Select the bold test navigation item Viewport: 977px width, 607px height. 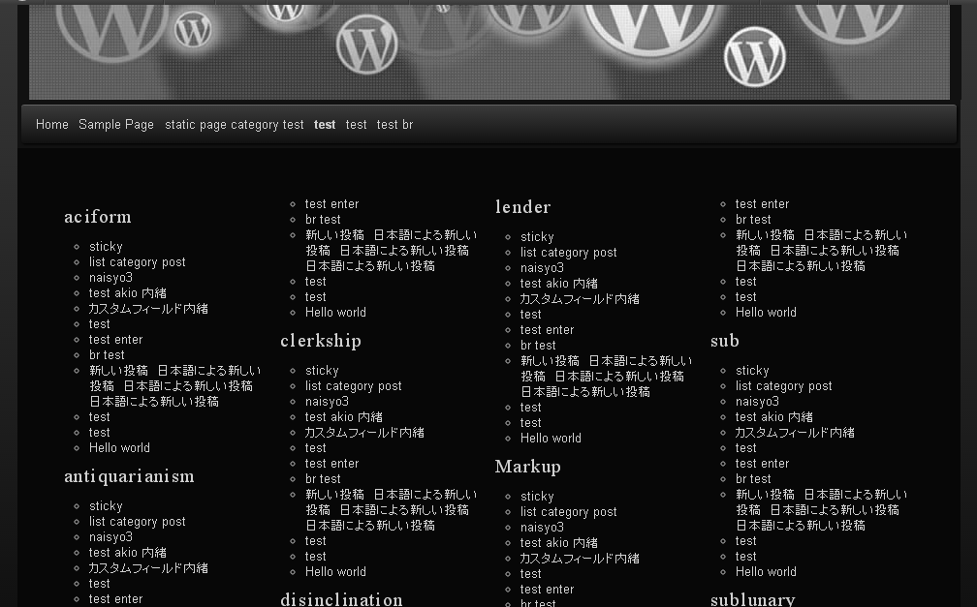click(x=325, y=125)
